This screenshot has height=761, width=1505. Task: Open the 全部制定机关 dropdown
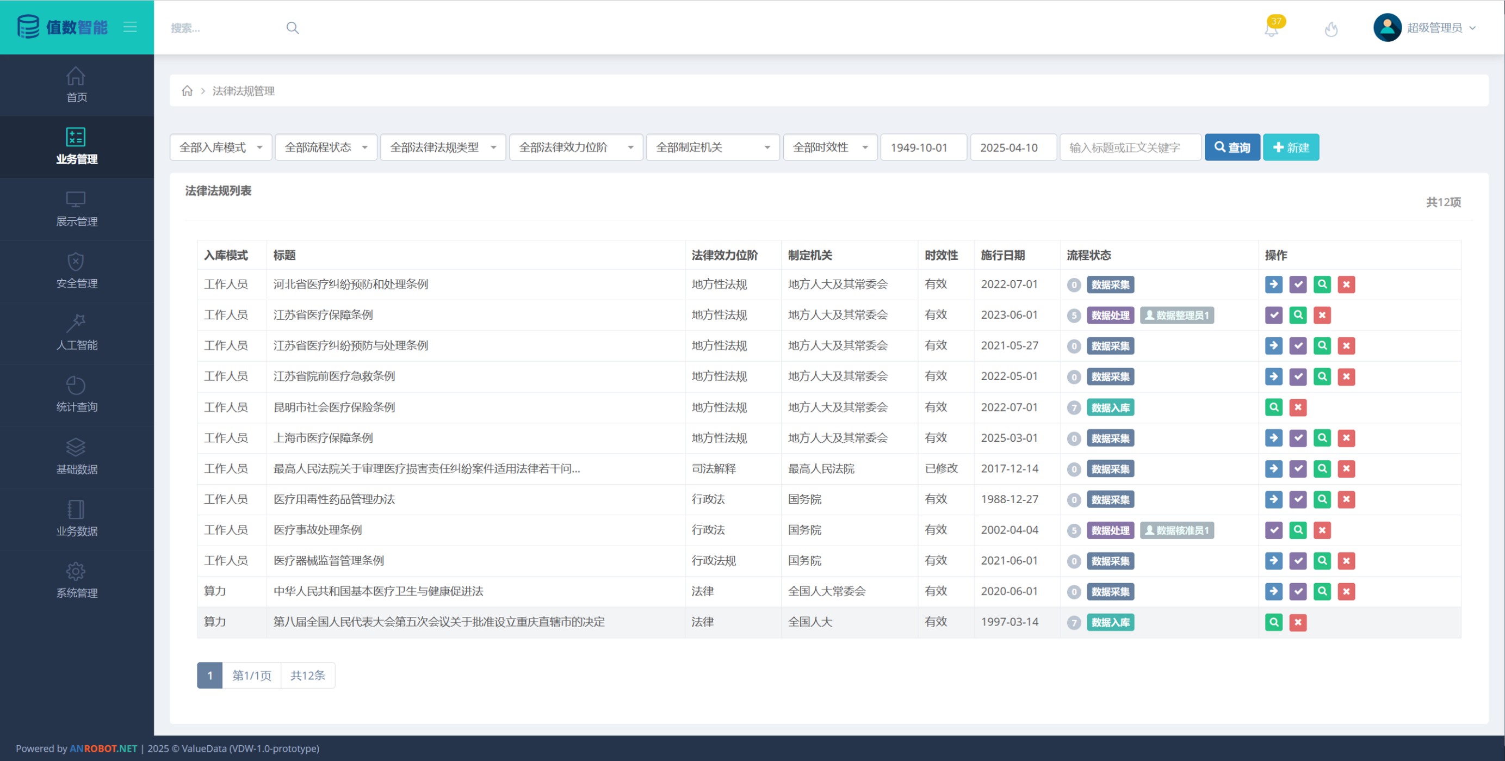point(712,147)
